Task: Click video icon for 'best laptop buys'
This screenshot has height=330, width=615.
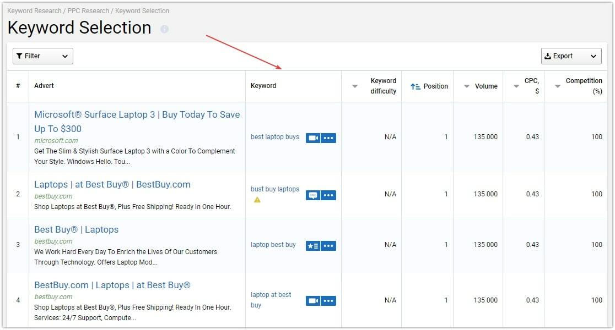Action: (x=313, y=138)
